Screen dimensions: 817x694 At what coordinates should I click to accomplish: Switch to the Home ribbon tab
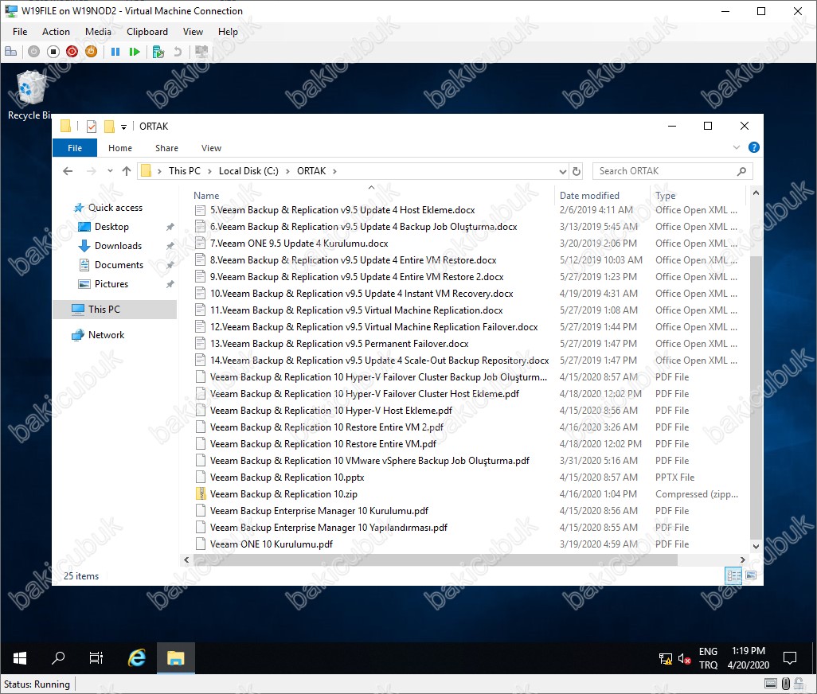(119, 148)
